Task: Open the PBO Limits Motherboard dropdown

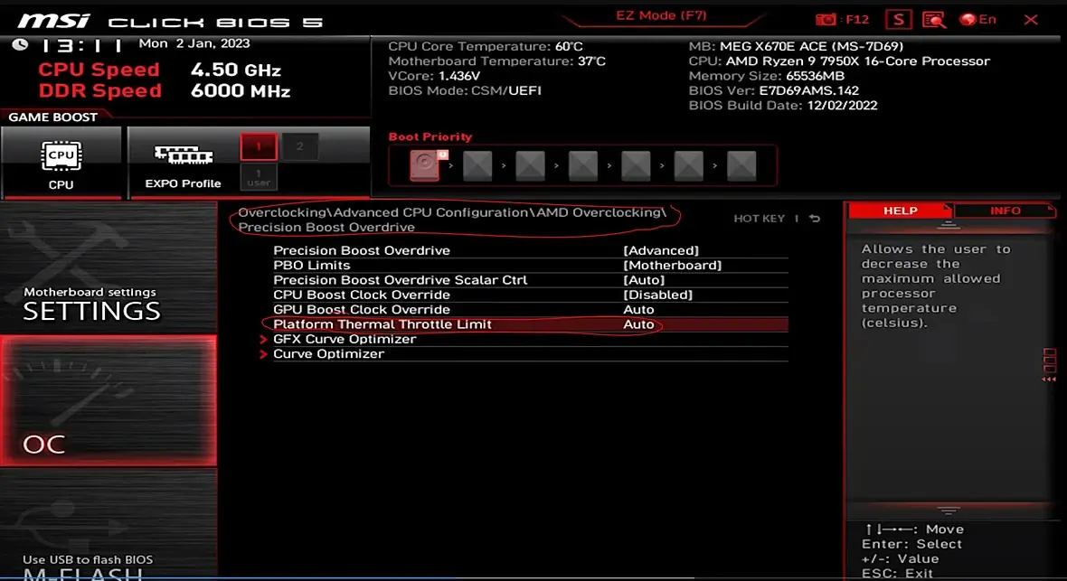Action: pyautogui.click(x=673, y=266)
